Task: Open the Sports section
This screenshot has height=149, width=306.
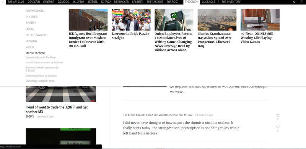Action: pos(31,23)
